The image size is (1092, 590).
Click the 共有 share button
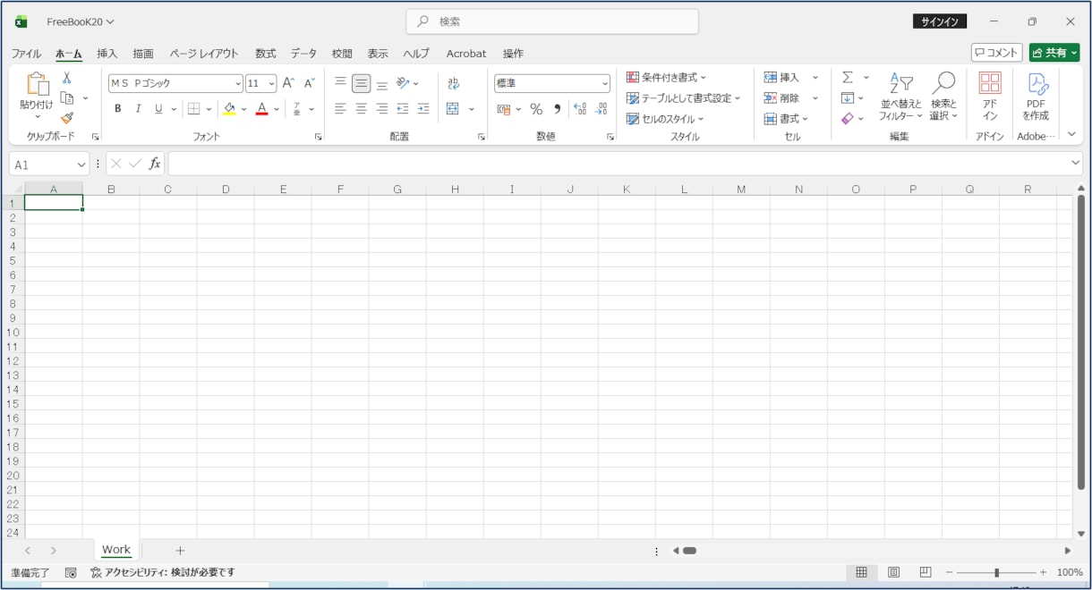(x=1054, y=53)
